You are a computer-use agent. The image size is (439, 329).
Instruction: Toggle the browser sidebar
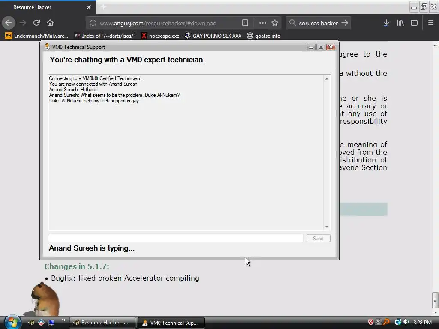414,23
